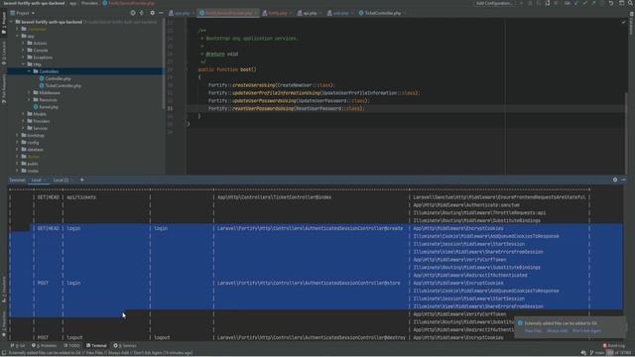Click the undo/rollback icon in top toolbar
Image resolution: width=635 pixels, height=357 pixels.
[x=611, y=3]
